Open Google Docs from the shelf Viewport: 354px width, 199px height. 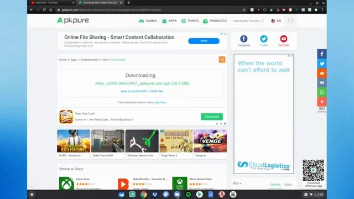[210, 194]
